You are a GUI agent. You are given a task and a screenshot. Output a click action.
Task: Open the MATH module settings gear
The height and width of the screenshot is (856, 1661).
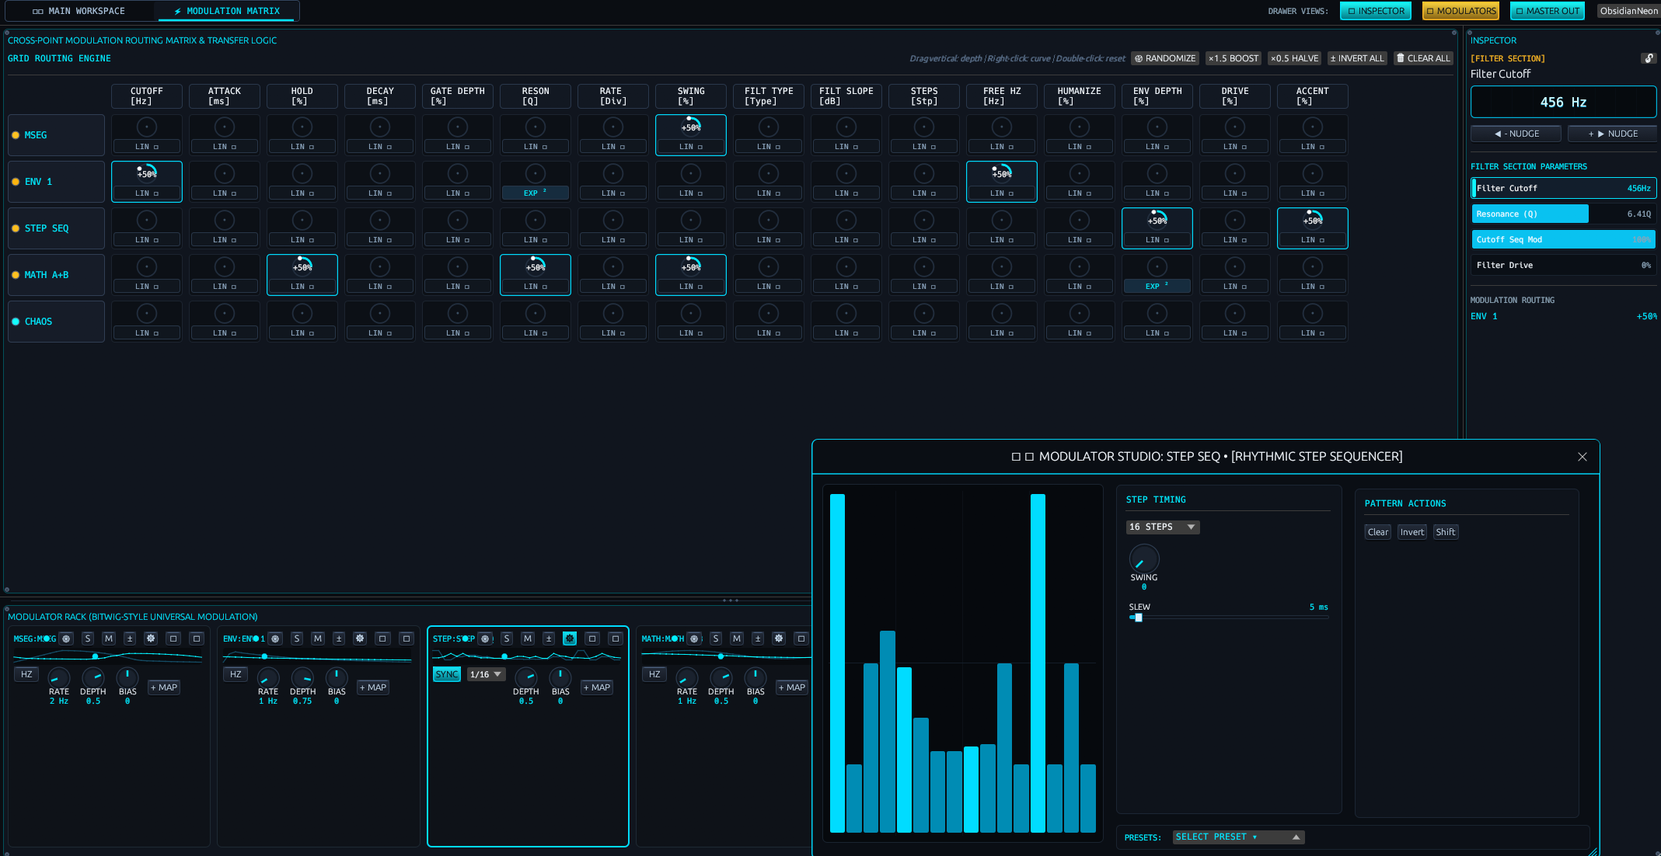[x=779, y=639]
